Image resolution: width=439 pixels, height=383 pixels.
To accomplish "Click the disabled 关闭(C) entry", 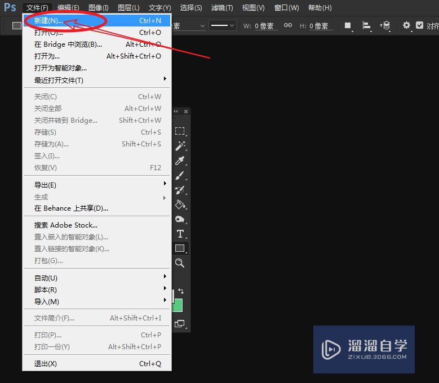I will [97, 96].
